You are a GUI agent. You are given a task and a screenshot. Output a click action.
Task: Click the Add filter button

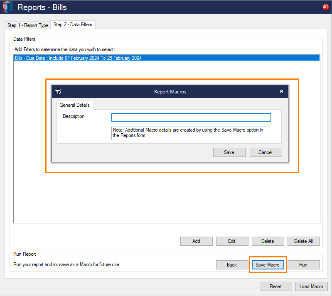coord(196,241)
